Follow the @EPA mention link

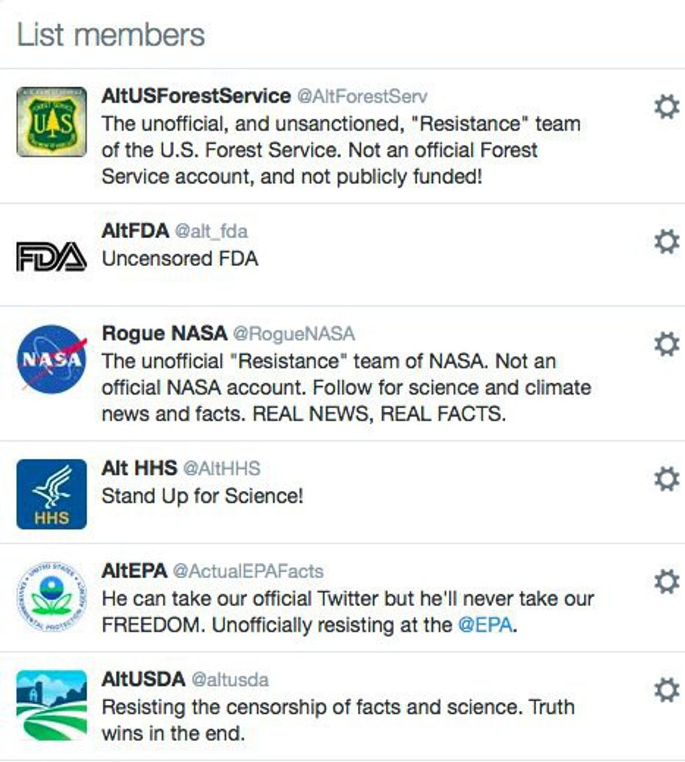pos(486,625)
